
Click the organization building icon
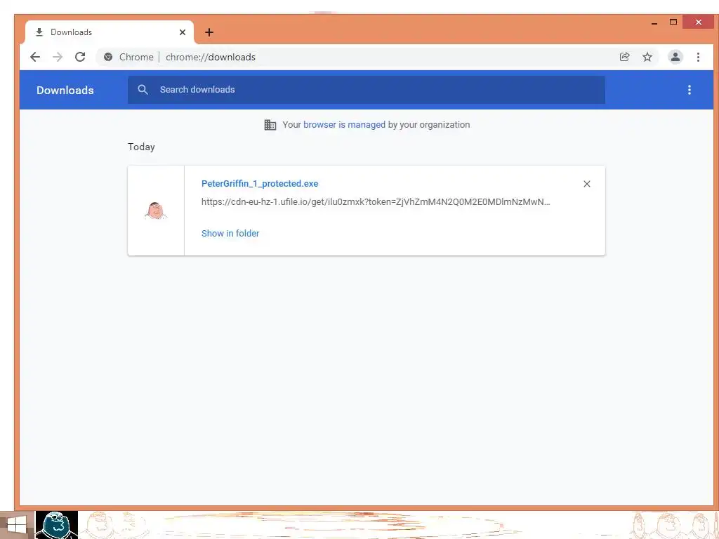click(270, 125)
